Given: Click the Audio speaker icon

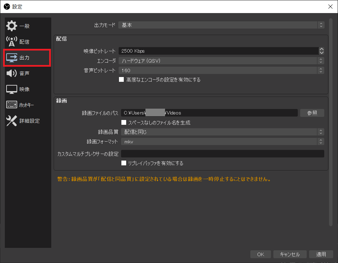Looking at the screenshot, I should coord(12,73).
